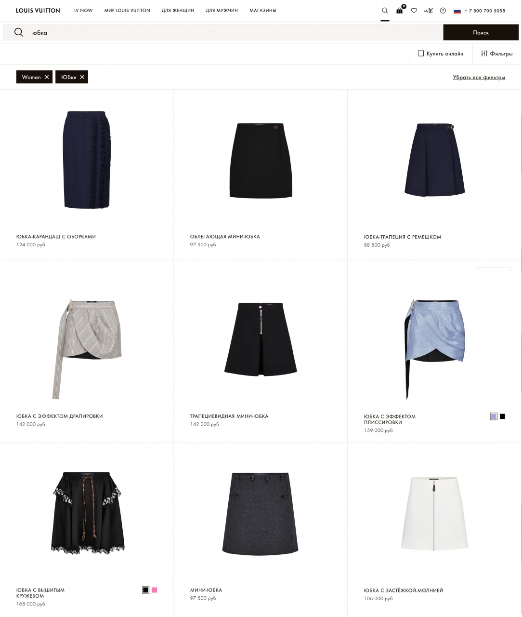Open wishlist heart icon

tap(414, 11)
